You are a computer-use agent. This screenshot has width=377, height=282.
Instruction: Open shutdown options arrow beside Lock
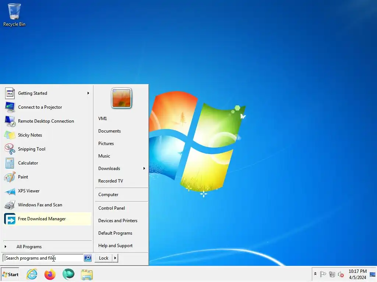point(115,258)
